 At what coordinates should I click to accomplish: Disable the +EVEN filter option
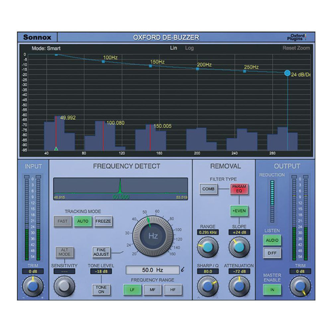pos(240,210)
